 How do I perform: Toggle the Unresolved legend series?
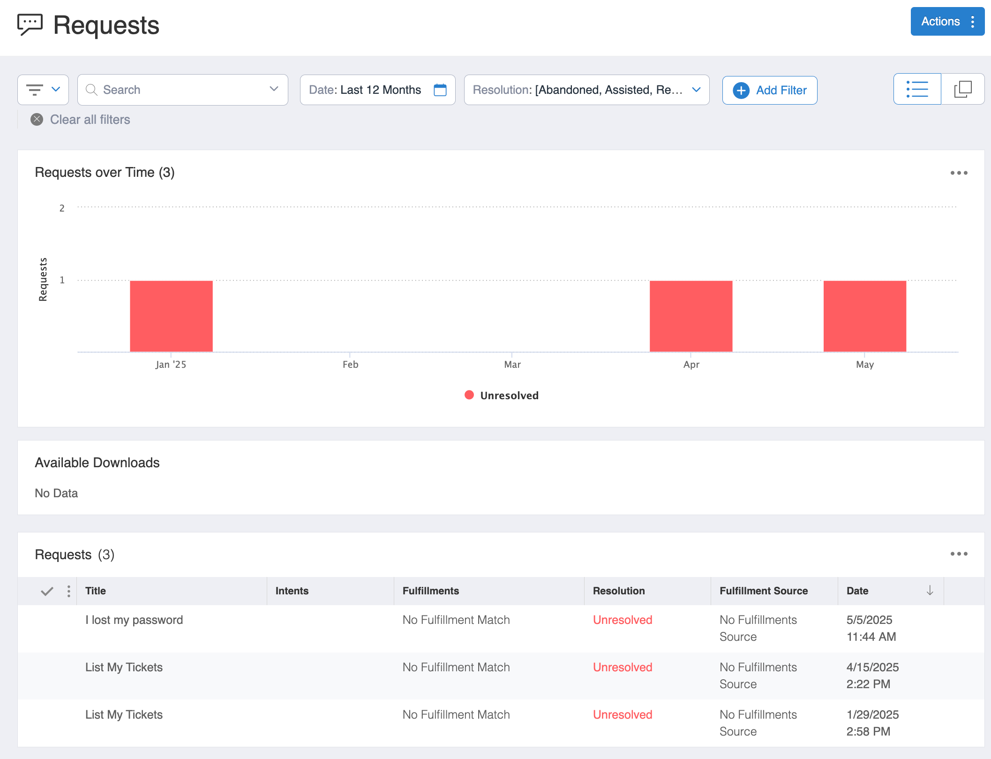502,395
